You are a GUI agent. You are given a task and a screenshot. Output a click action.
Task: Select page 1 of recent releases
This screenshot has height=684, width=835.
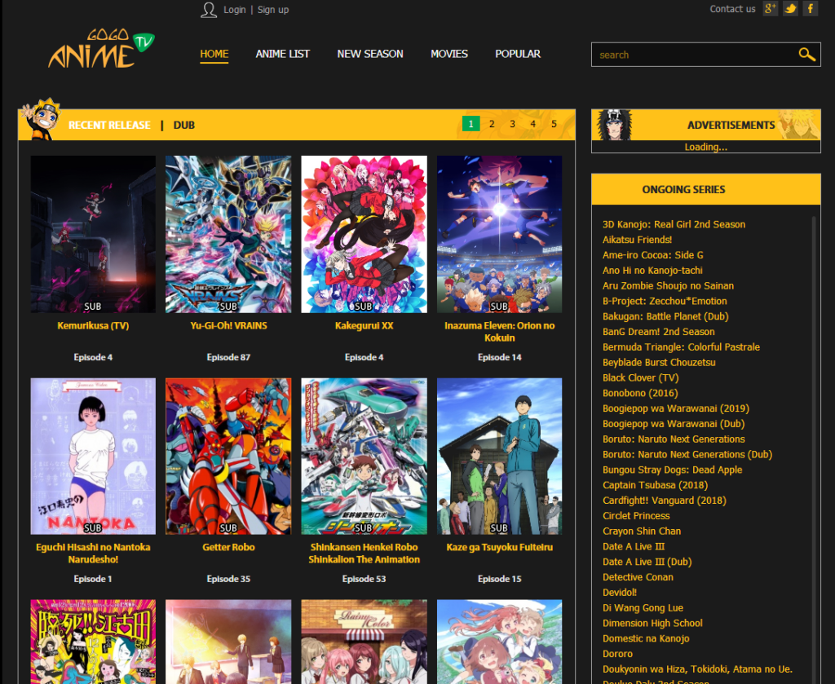(x=471, y=123)
